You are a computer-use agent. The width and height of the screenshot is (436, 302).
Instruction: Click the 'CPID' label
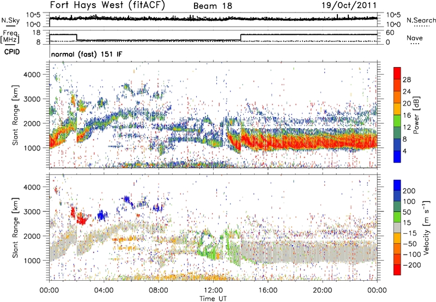point(12,52)
